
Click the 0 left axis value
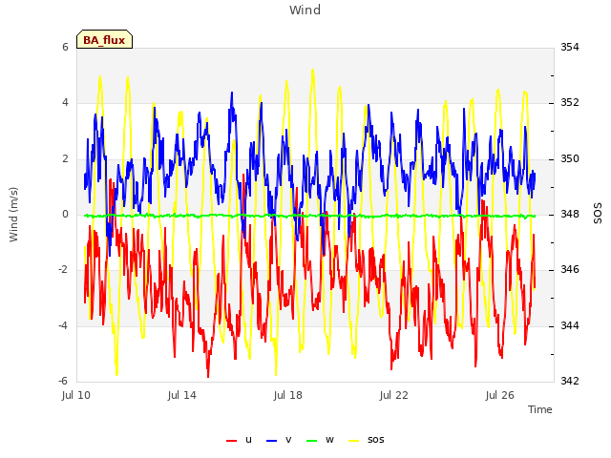65,214
